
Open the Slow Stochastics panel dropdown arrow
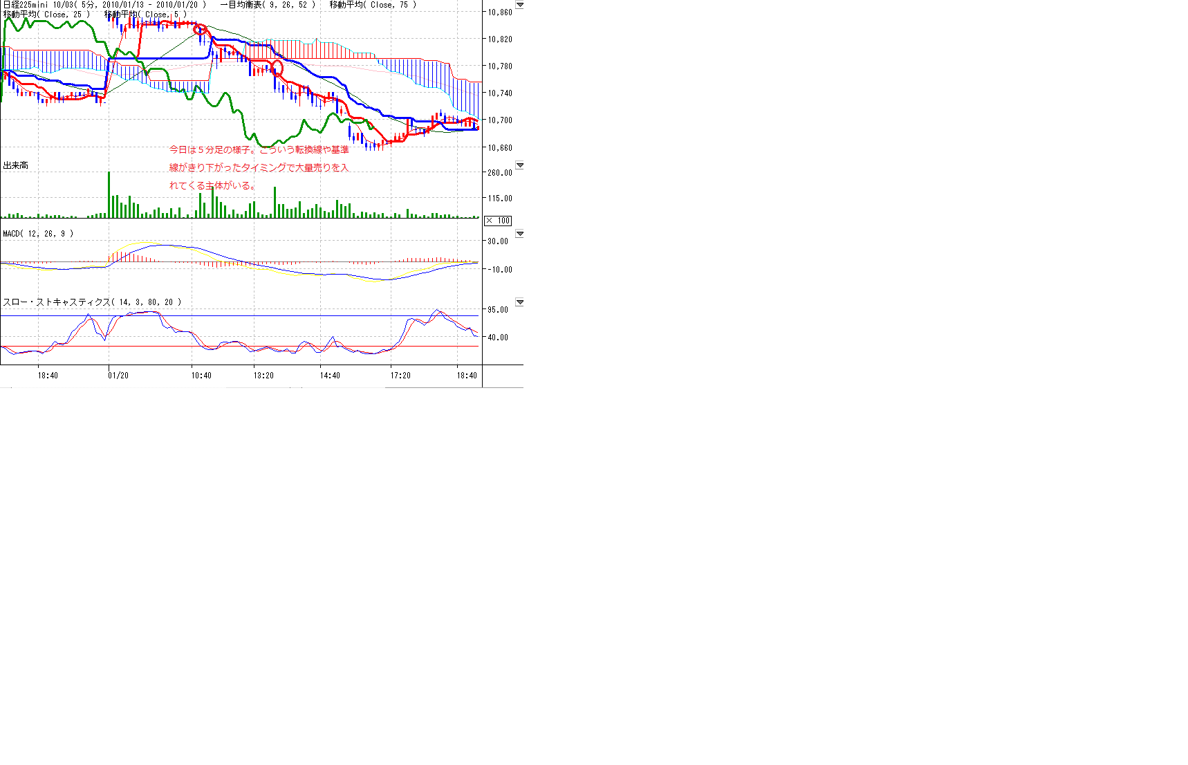[x=519, y=303]
